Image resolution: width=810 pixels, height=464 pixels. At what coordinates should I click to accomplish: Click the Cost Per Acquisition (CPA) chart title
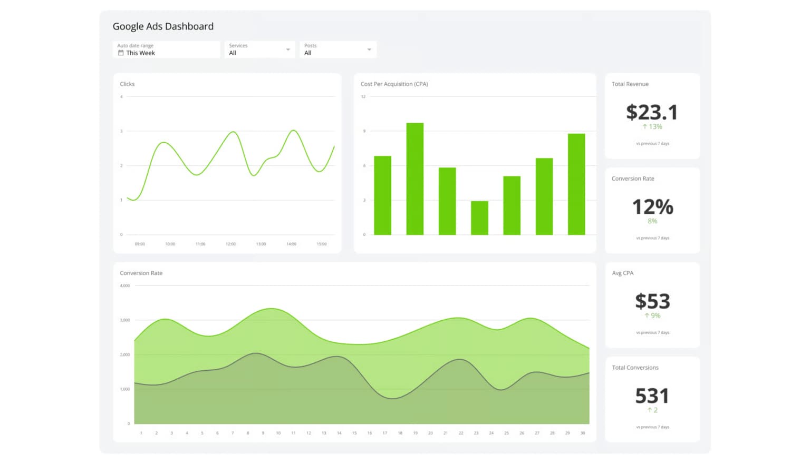(x=394, y=84)
